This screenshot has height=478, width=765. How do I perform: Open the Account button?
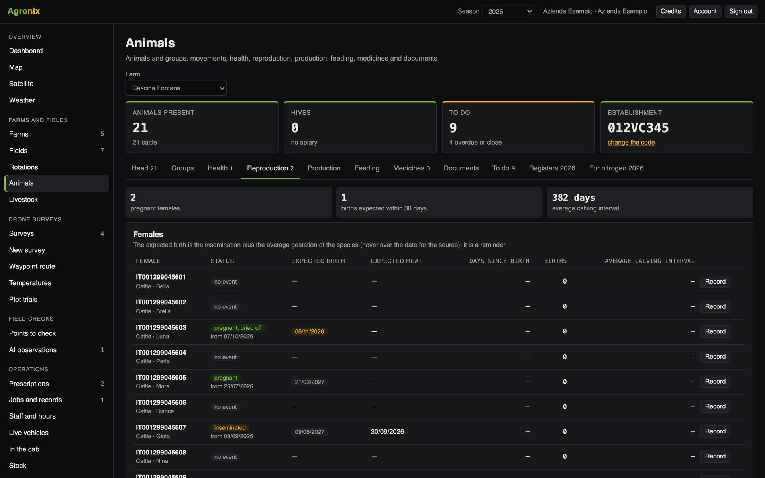pyautogui.click(x=705, y=11)
